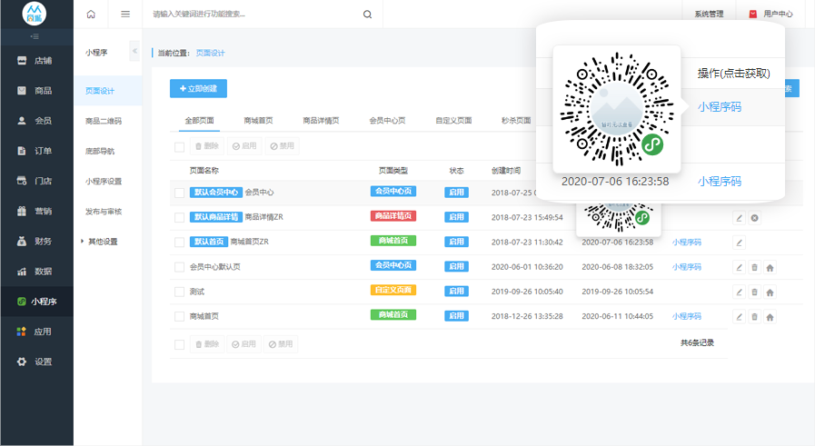The image size is (815, 446).
Task: Open 系统管理 in the top bar
Action: point(709,14)
